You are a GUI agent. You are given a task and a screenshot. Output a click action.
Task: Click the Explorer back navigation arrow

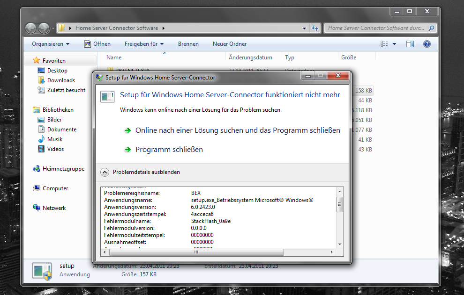tap(31, 28)
